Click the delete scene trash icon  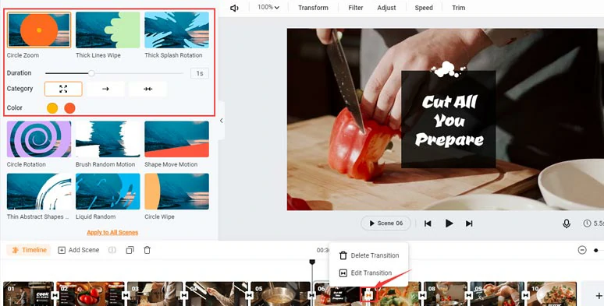(x=147, y=250)
